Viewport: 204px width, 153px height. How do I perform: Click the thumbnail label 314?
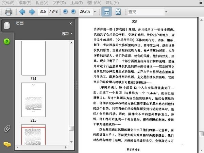(33, 79)
